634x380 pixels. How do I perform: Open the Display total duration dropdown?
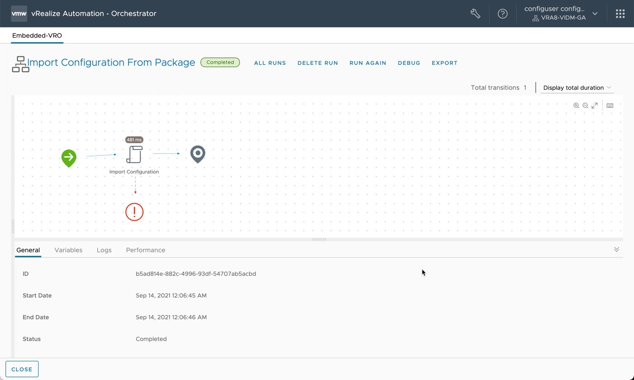[x=577, y=87]
